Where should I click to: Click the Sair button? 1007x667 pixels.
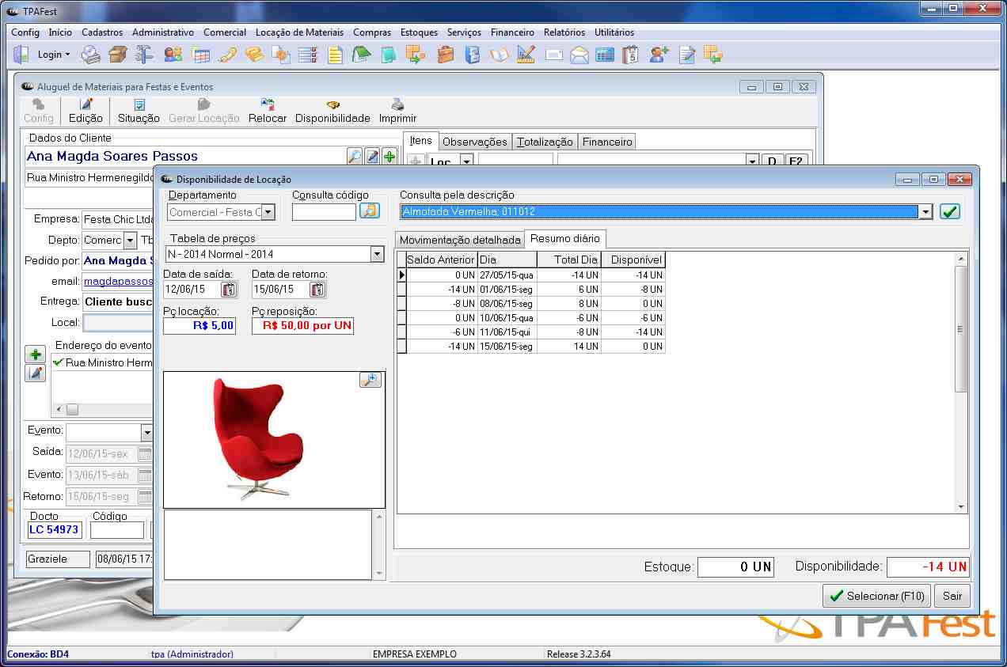952,596
